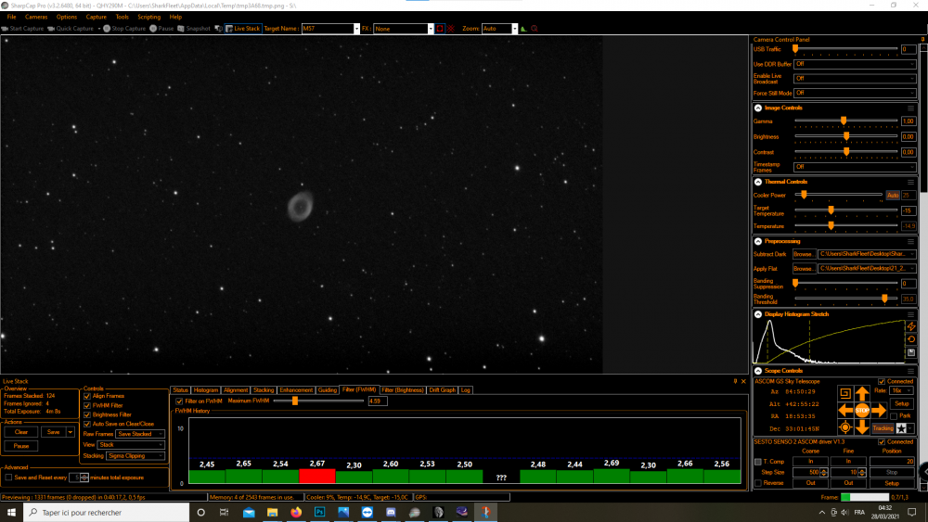The width and height of the screenshot is (928, 522).
Task: Click the red crosshair overlay icon in toolbar
Action: (x=451, y=29)
